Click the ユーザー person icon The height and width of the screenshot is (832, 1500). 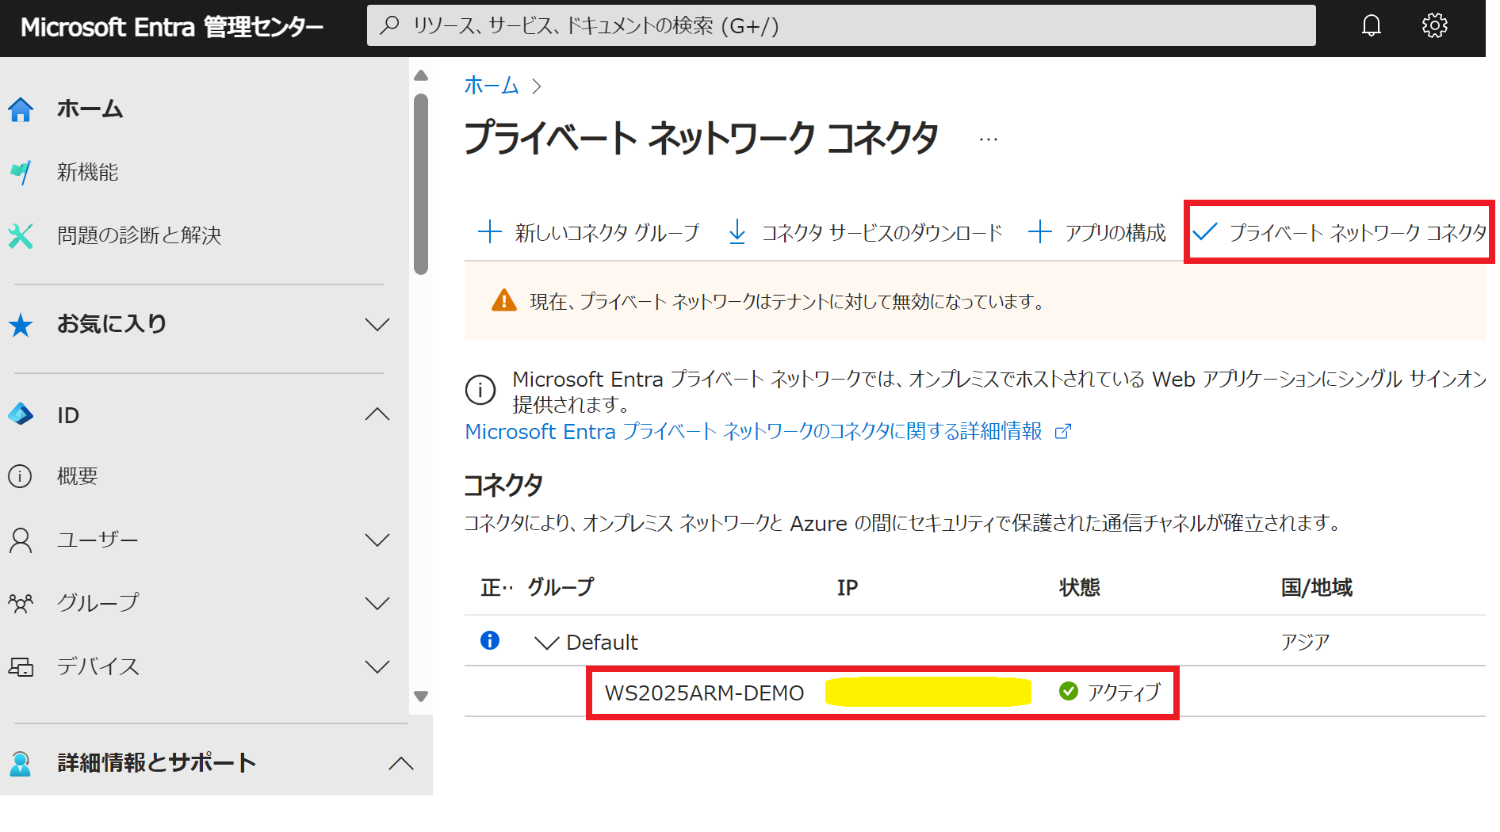(21, 540)
